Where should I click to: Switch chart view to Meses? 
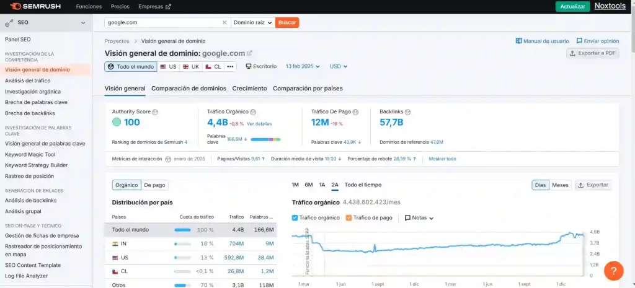(560, 185)
